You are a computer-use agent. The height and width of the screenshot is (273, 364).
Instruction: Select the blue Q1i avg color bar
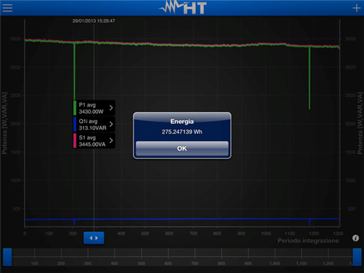[x=75, y=125]
